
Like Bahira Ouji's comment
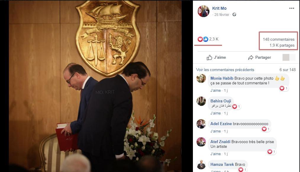coord(215,113)
